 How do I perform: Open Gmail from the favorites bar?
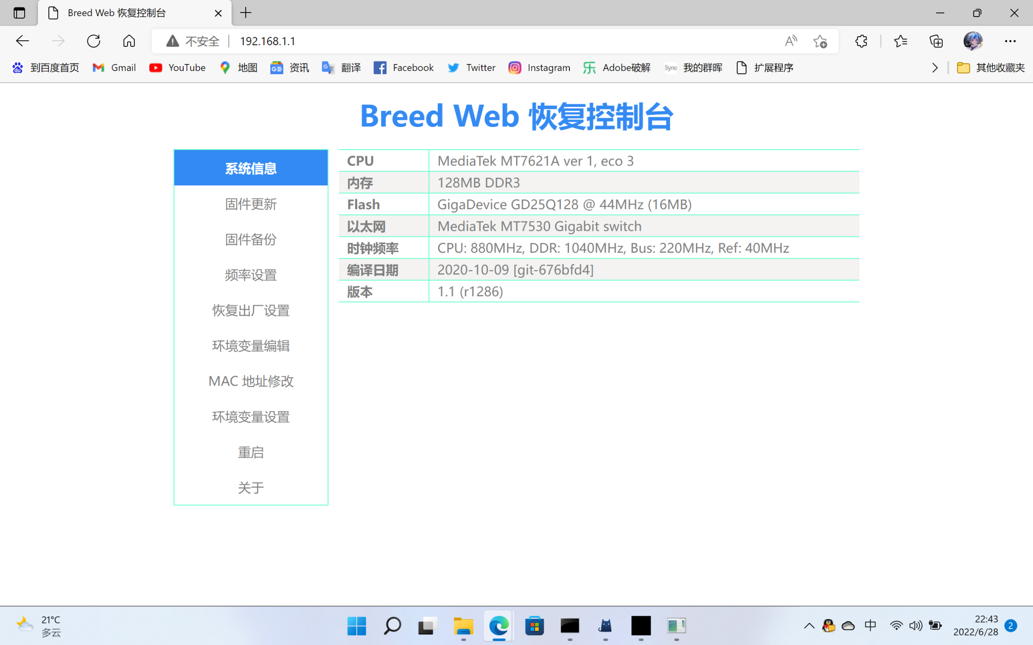pyautogui.click(x=114, y=68)
